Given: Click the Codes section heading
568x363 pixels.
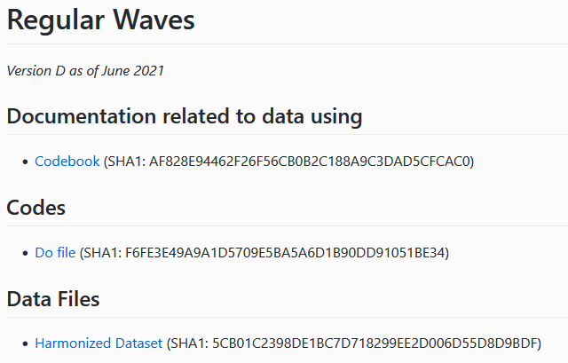Looking at the screenshot, I should click(x=35, y=208).
